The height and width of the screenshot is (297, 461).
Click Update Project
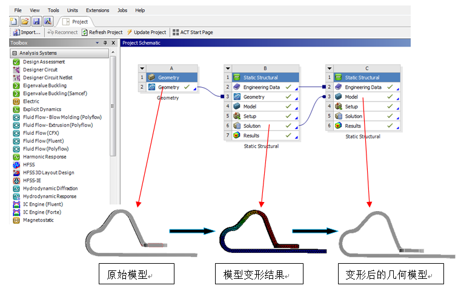tap(147, 32)
